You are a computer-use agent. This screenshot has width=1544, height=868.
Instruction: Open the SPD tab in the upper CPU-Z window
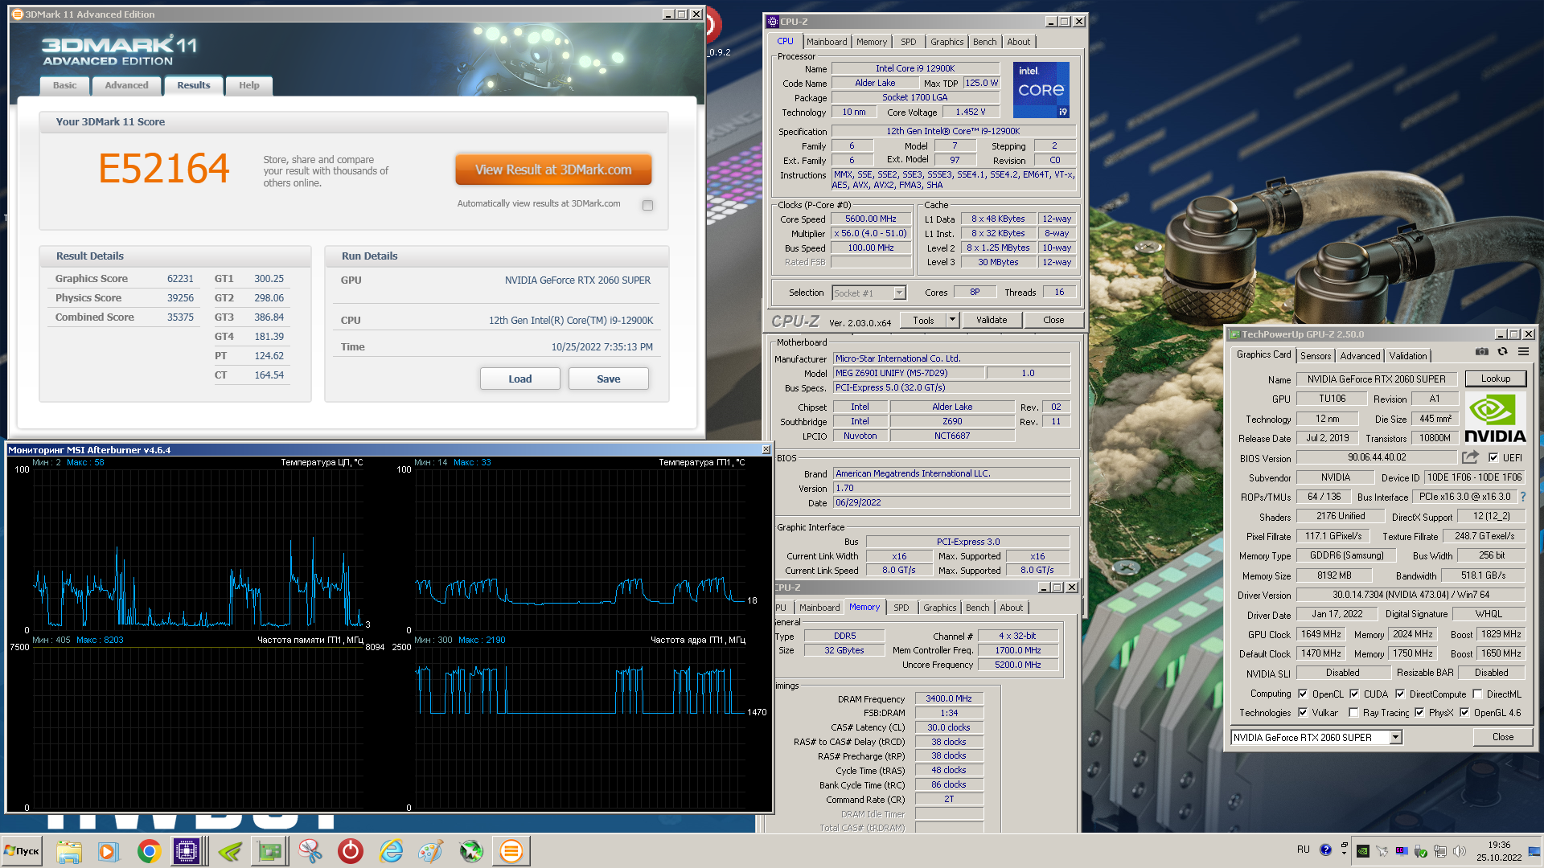tap(908, 42)
